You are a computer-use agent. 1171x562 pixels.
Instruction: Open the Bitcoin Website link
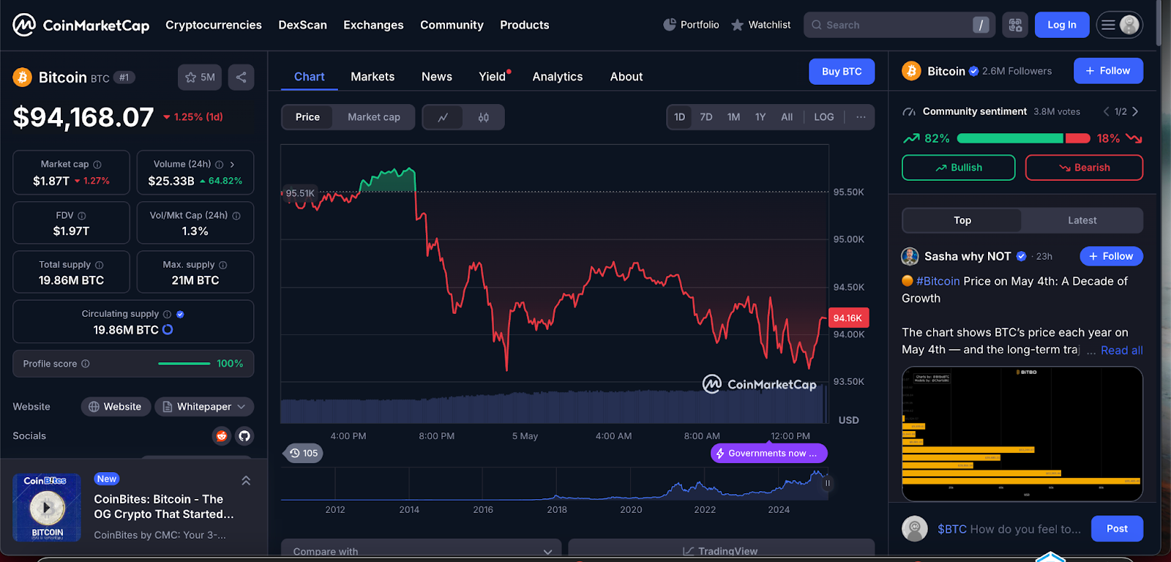(116, 407)
